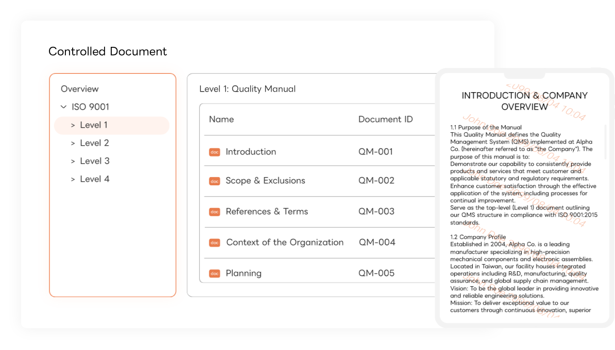
Task: Open the Planning document
Action: (244, 273)
